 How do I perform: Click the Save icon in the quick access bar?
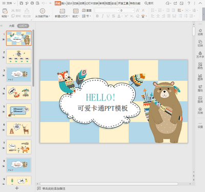(x=22, y=3)
